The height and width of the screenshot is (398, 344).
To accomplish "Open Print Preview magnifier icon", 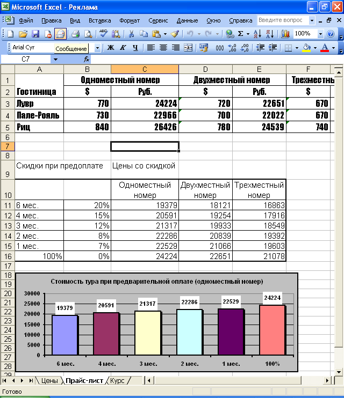I will point(88,34).
